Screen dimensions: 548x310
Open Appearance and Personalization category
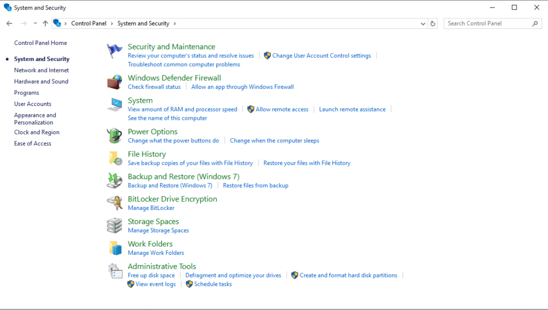(35, 119)
